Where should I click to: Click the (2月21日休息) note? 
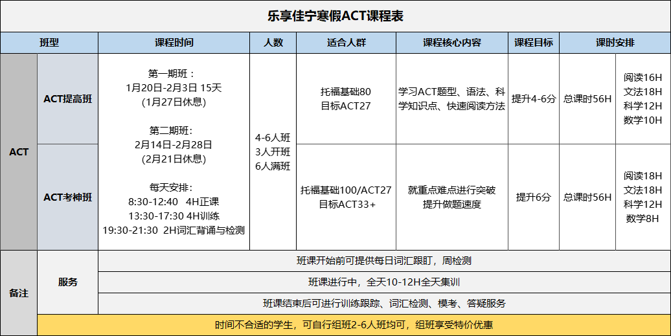coord(174,159)
